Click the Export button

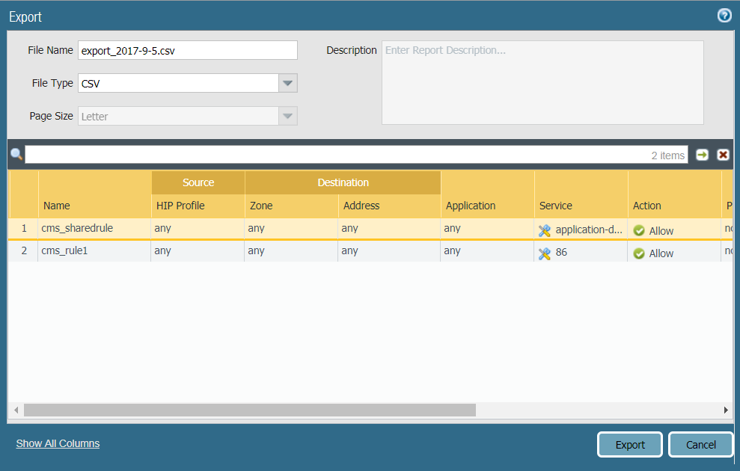(630, 445)
